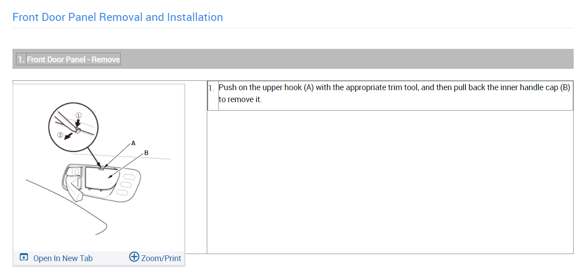Click the Zoom/Print plus icon
575x270 pixels.
click(134, 257)
